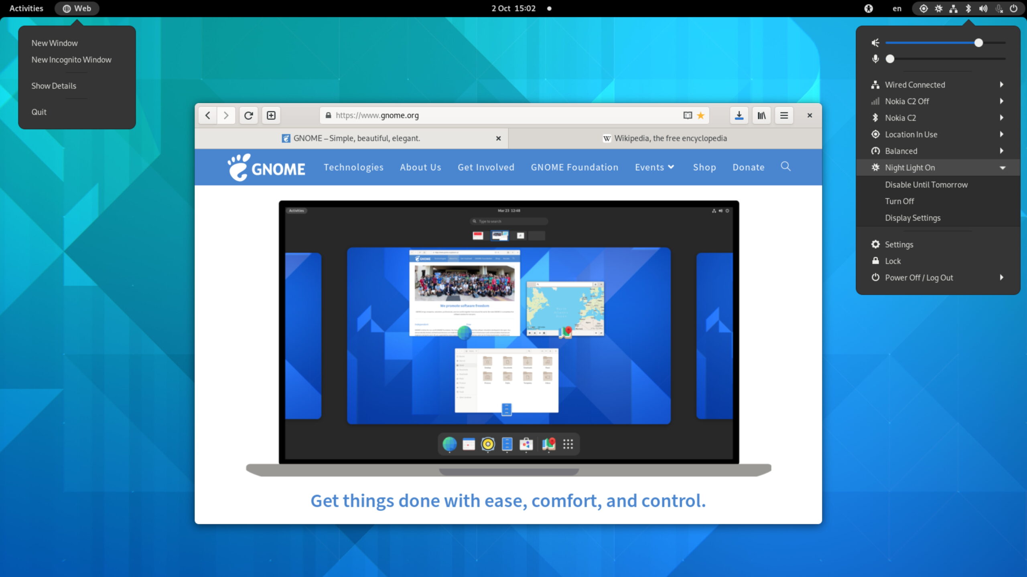This screenshot has width=1027, height=577.
Task: Click the Donate link
Action: pyautogui.click(x=748, y=167)
